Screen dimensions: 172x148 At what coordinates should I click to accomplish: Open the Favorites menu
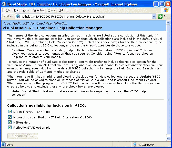[x=38, y=10]
